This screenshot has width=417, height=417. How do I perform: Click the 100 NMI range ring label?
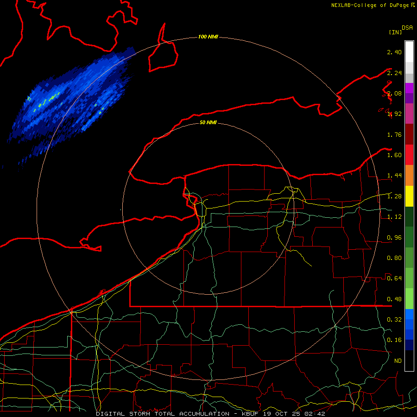pos(208,37)
